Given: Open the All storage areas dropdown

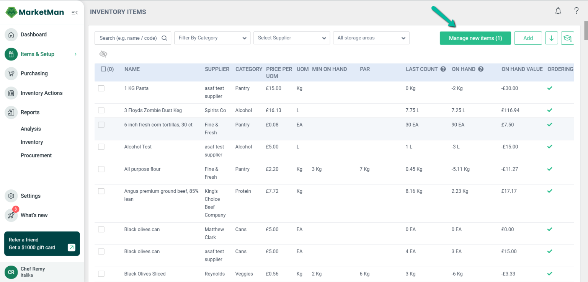Looking at the screenshot, I should click(371, 37).
